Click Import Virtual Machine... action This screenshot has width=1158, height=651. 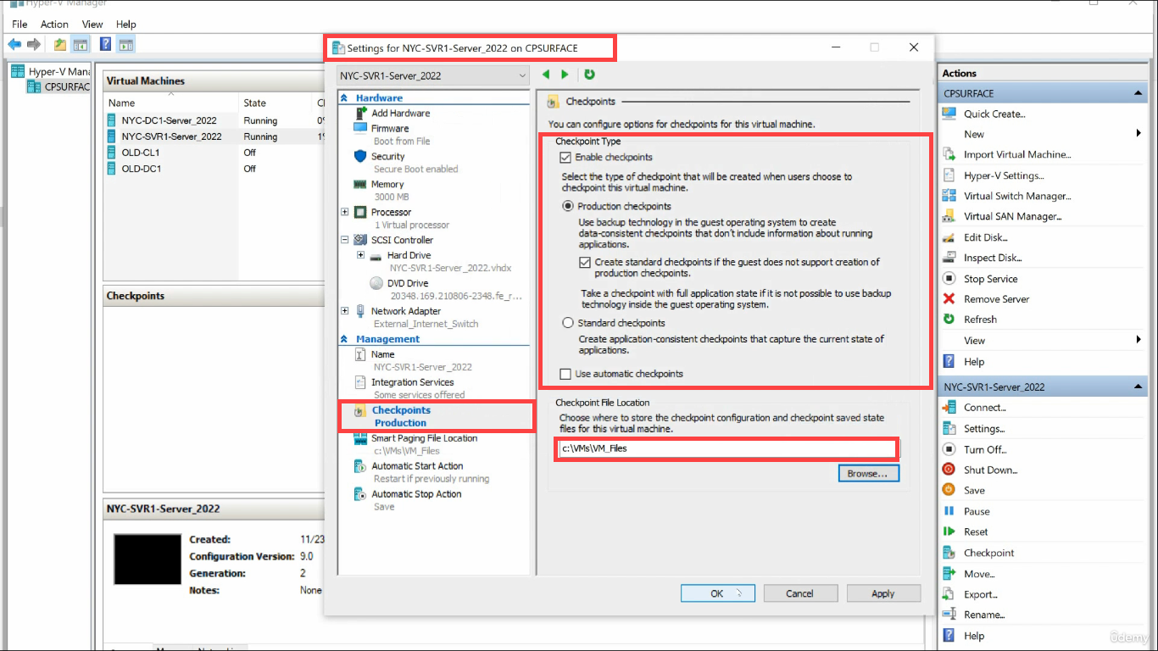pos(1017,154)
